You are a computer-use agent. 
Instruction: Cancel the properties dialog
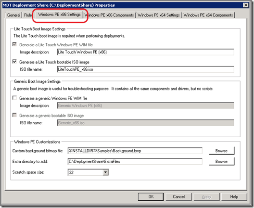click(x=178, y=196)
